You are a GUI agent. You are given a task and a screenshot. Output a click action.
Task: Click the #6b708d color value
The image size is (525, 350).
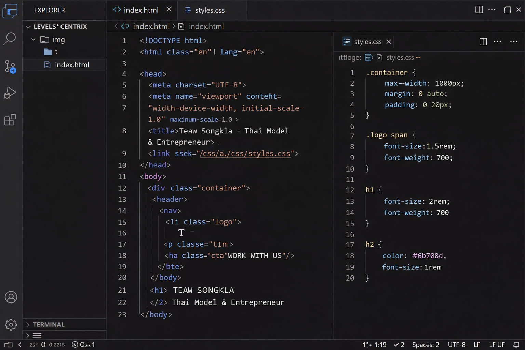(427, 256)
